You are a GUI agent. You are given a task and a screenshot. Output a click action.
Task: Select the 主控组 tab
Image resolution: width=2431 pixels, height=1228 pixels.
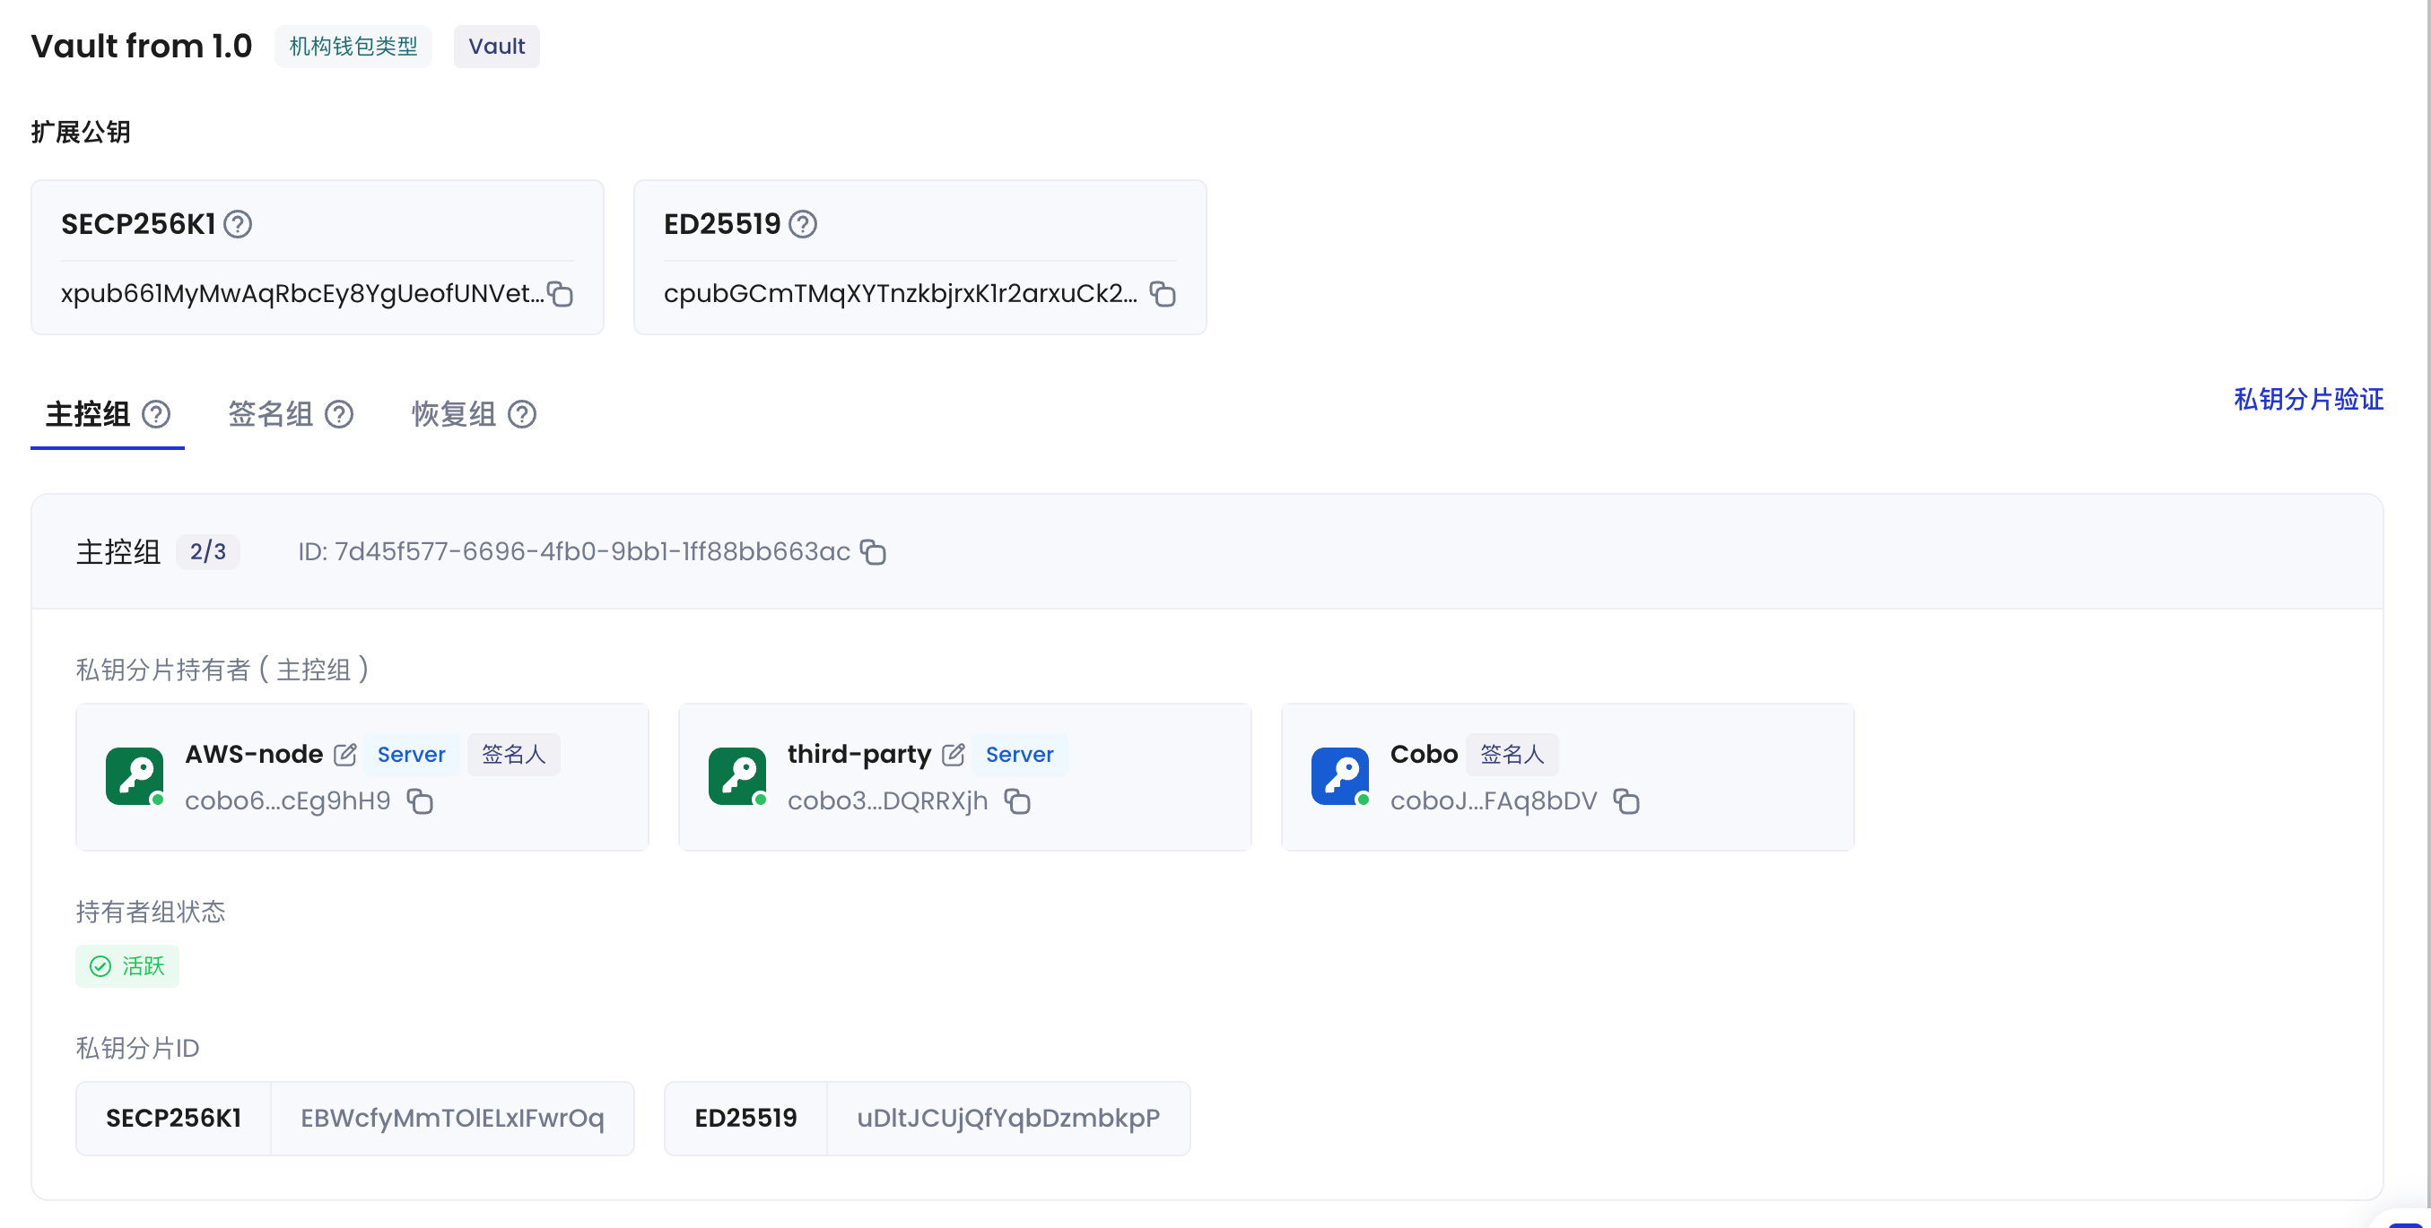pyautogui.click(x=88, y=414)
